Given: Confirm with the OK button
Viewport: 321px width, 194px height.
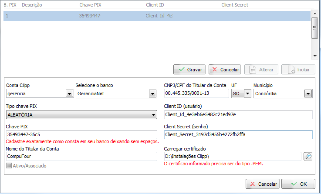Looking at the screenshot, I should click(298, 184).
